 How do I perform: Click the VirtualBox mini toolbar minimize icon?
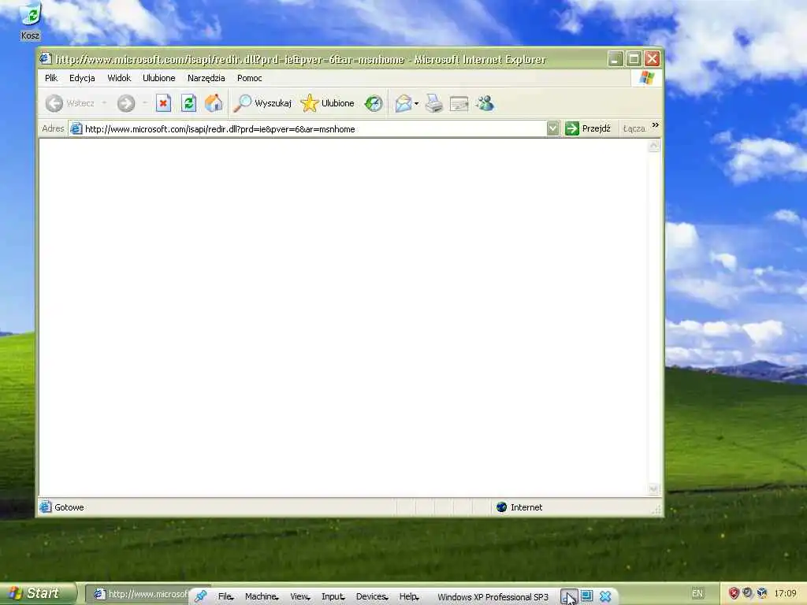(569, 597)
